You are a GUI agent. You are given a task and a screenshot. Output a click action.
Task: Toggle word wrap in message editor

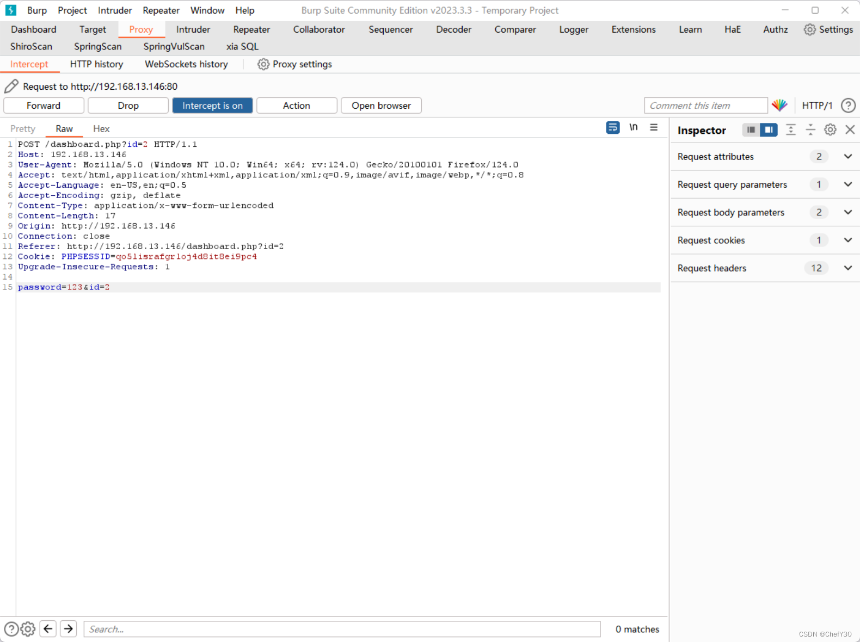[613, 128]
